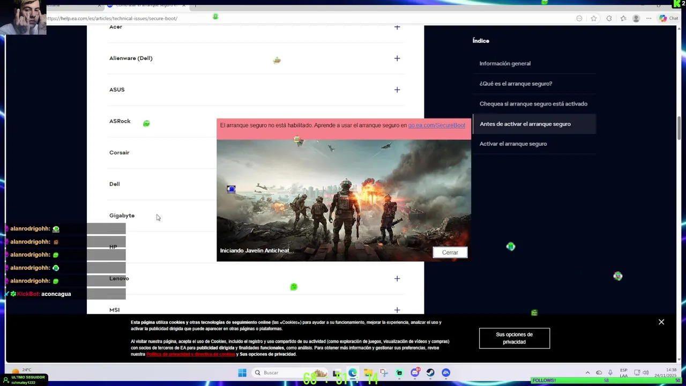This screenshot has height=386, width=686.
Task: Open a new browser tab
Action: (195, 5)
